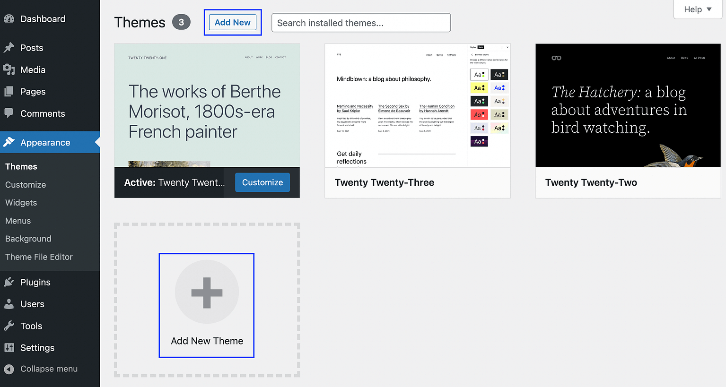The width and height of the screenshot is (726, 387).
Task: Select the Users icon
Action: 9,304
